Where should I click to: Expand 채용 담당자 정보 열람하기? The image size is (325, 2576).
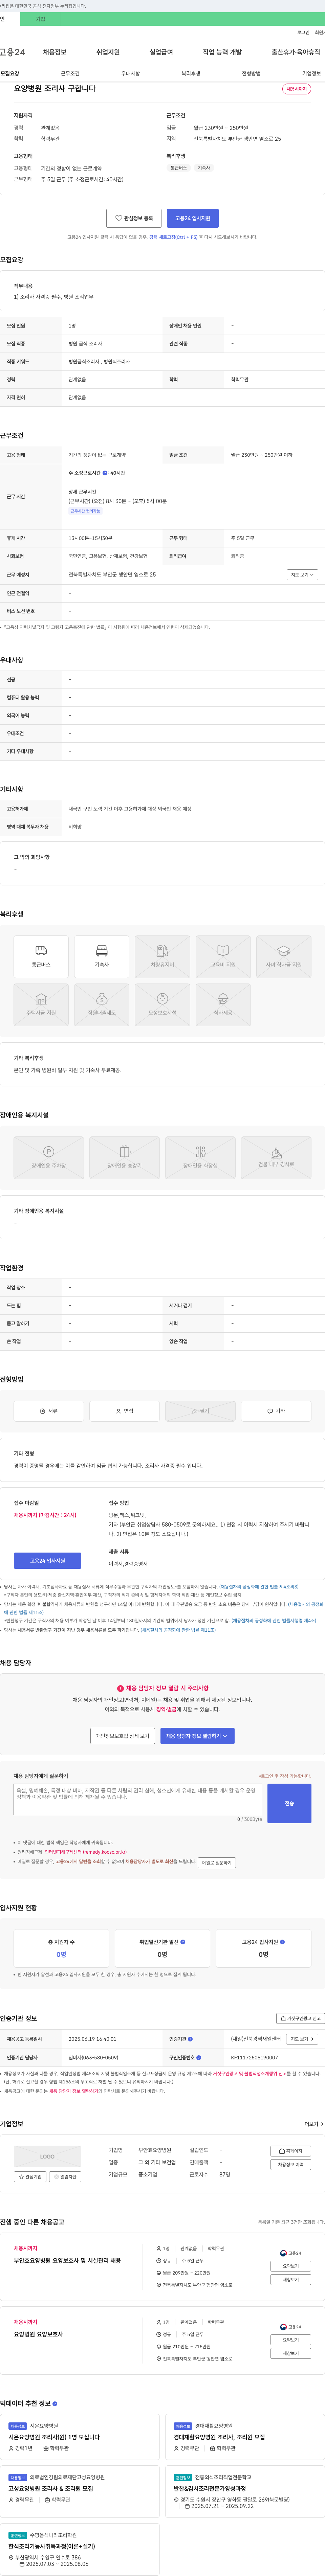click(x=197, y=1736)
